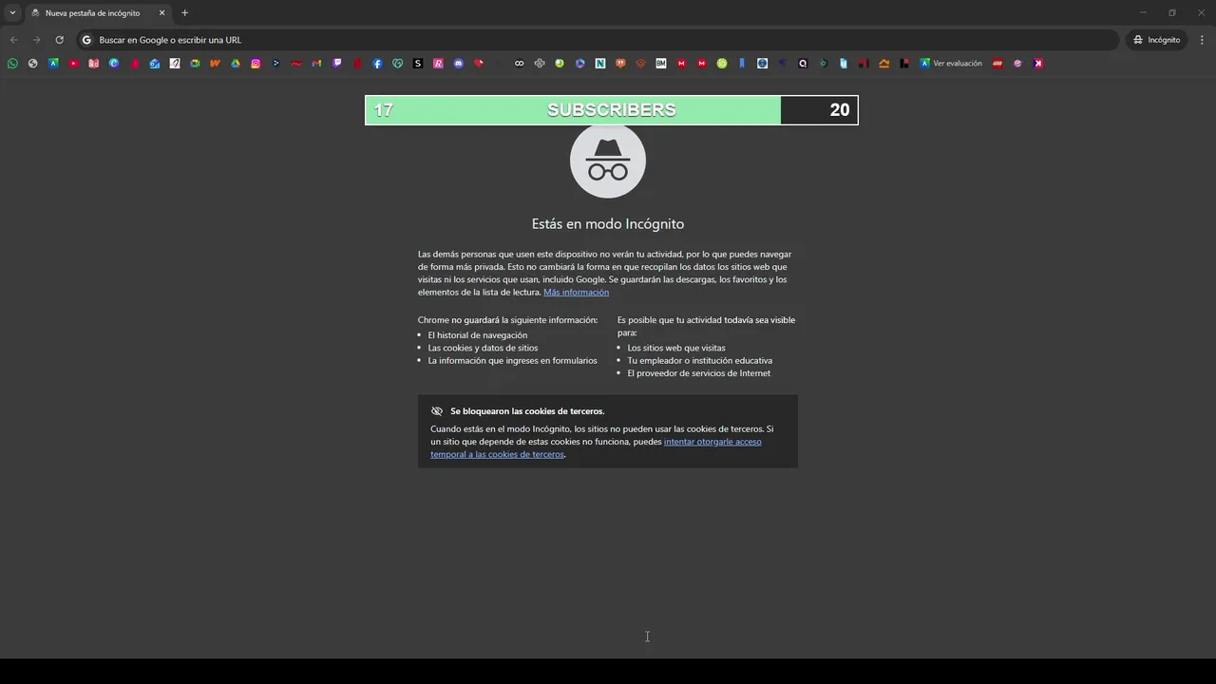Open the Chrome three-dot menu
Image resolution: width=1216 pixels, height=684 pixels.
pyautogui.click(x=1203, y=40)
